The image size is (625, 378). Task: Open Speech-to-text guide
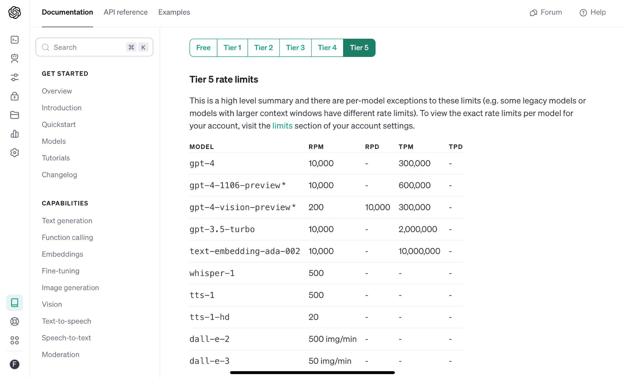[x=66, y=338]
